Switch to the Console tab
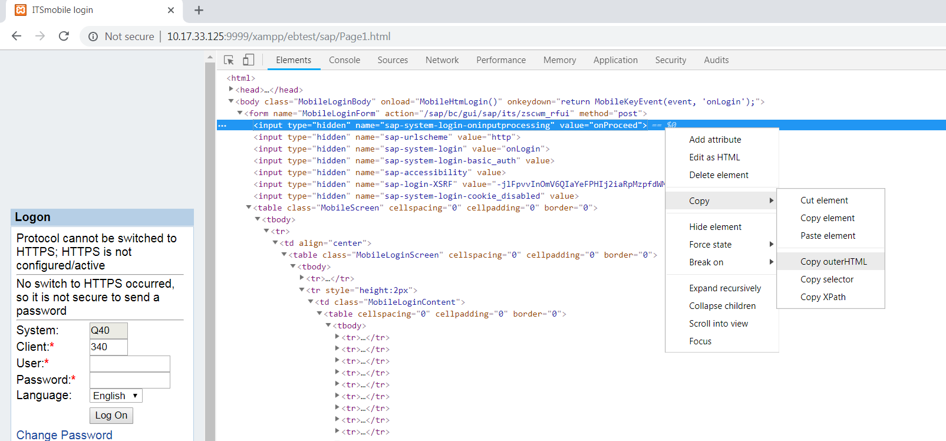The height and width of the screenshot is (441, 946). tap(344, 60)
